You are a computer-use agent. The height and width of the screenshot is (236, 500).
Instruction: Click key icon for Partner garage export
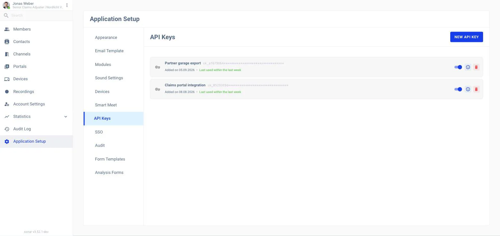[158, 67]
